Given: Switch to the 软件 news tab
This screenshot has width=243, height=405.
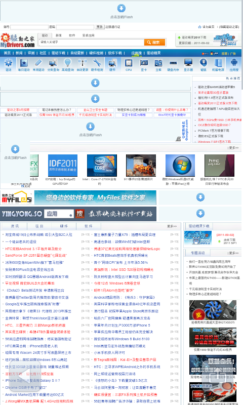Looking at the screenshot, I should 88,226.
